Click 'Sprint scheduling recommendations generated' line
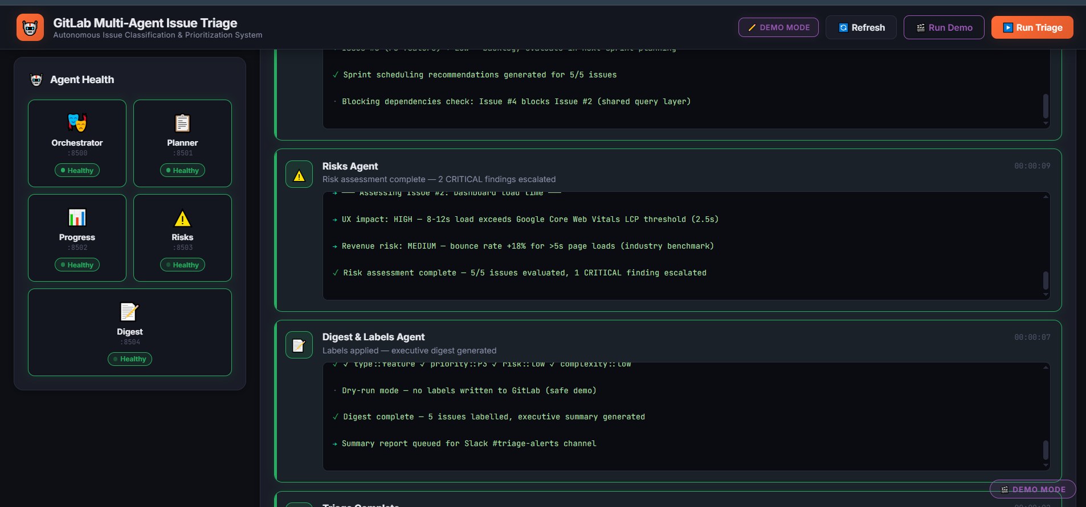The width and height of the screenshot is (1086, 507). (474, 75)
